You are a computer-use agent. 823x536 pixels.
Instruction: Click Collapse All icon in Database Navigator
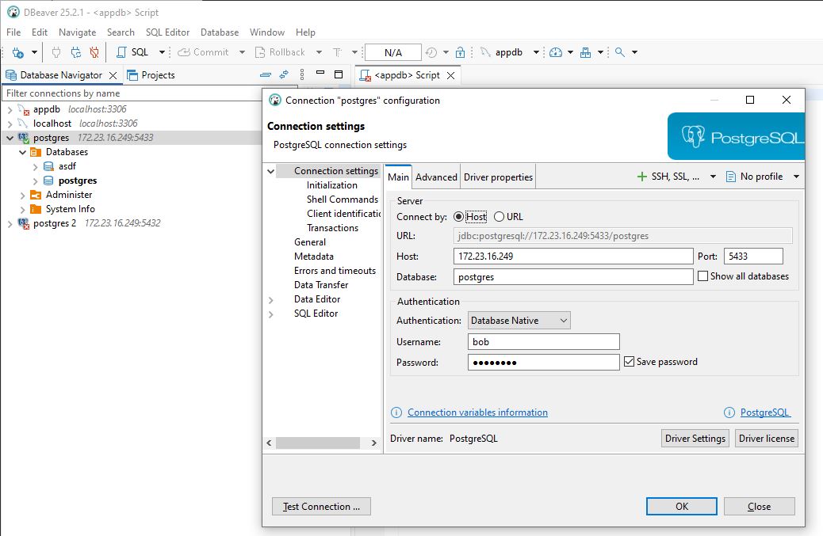266,75
